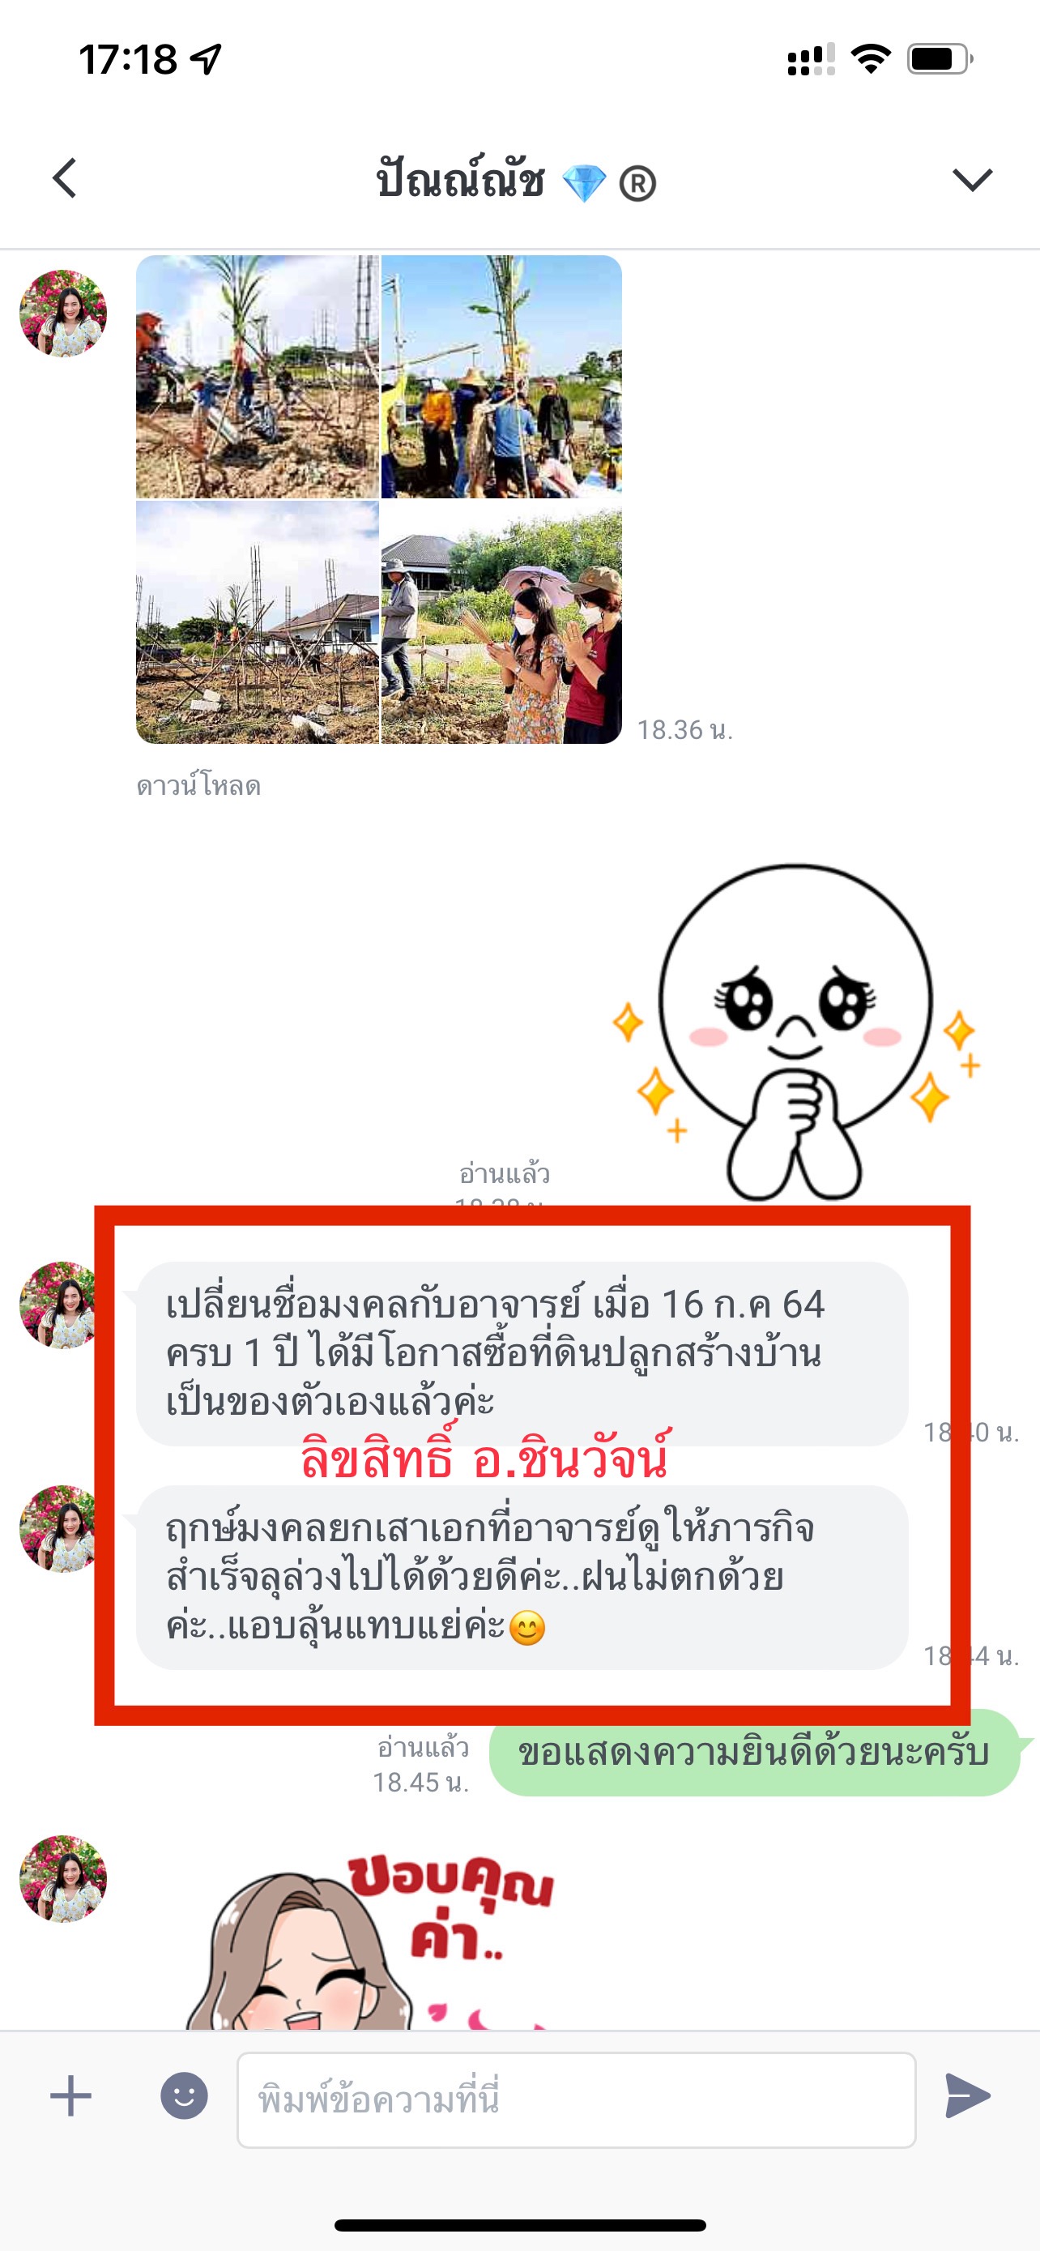Select the green ขอแสดงความยินดีด้วยนะครับ message bubble
The width and height of the screenshot is (1040, 2251).
click(754, 1753)
